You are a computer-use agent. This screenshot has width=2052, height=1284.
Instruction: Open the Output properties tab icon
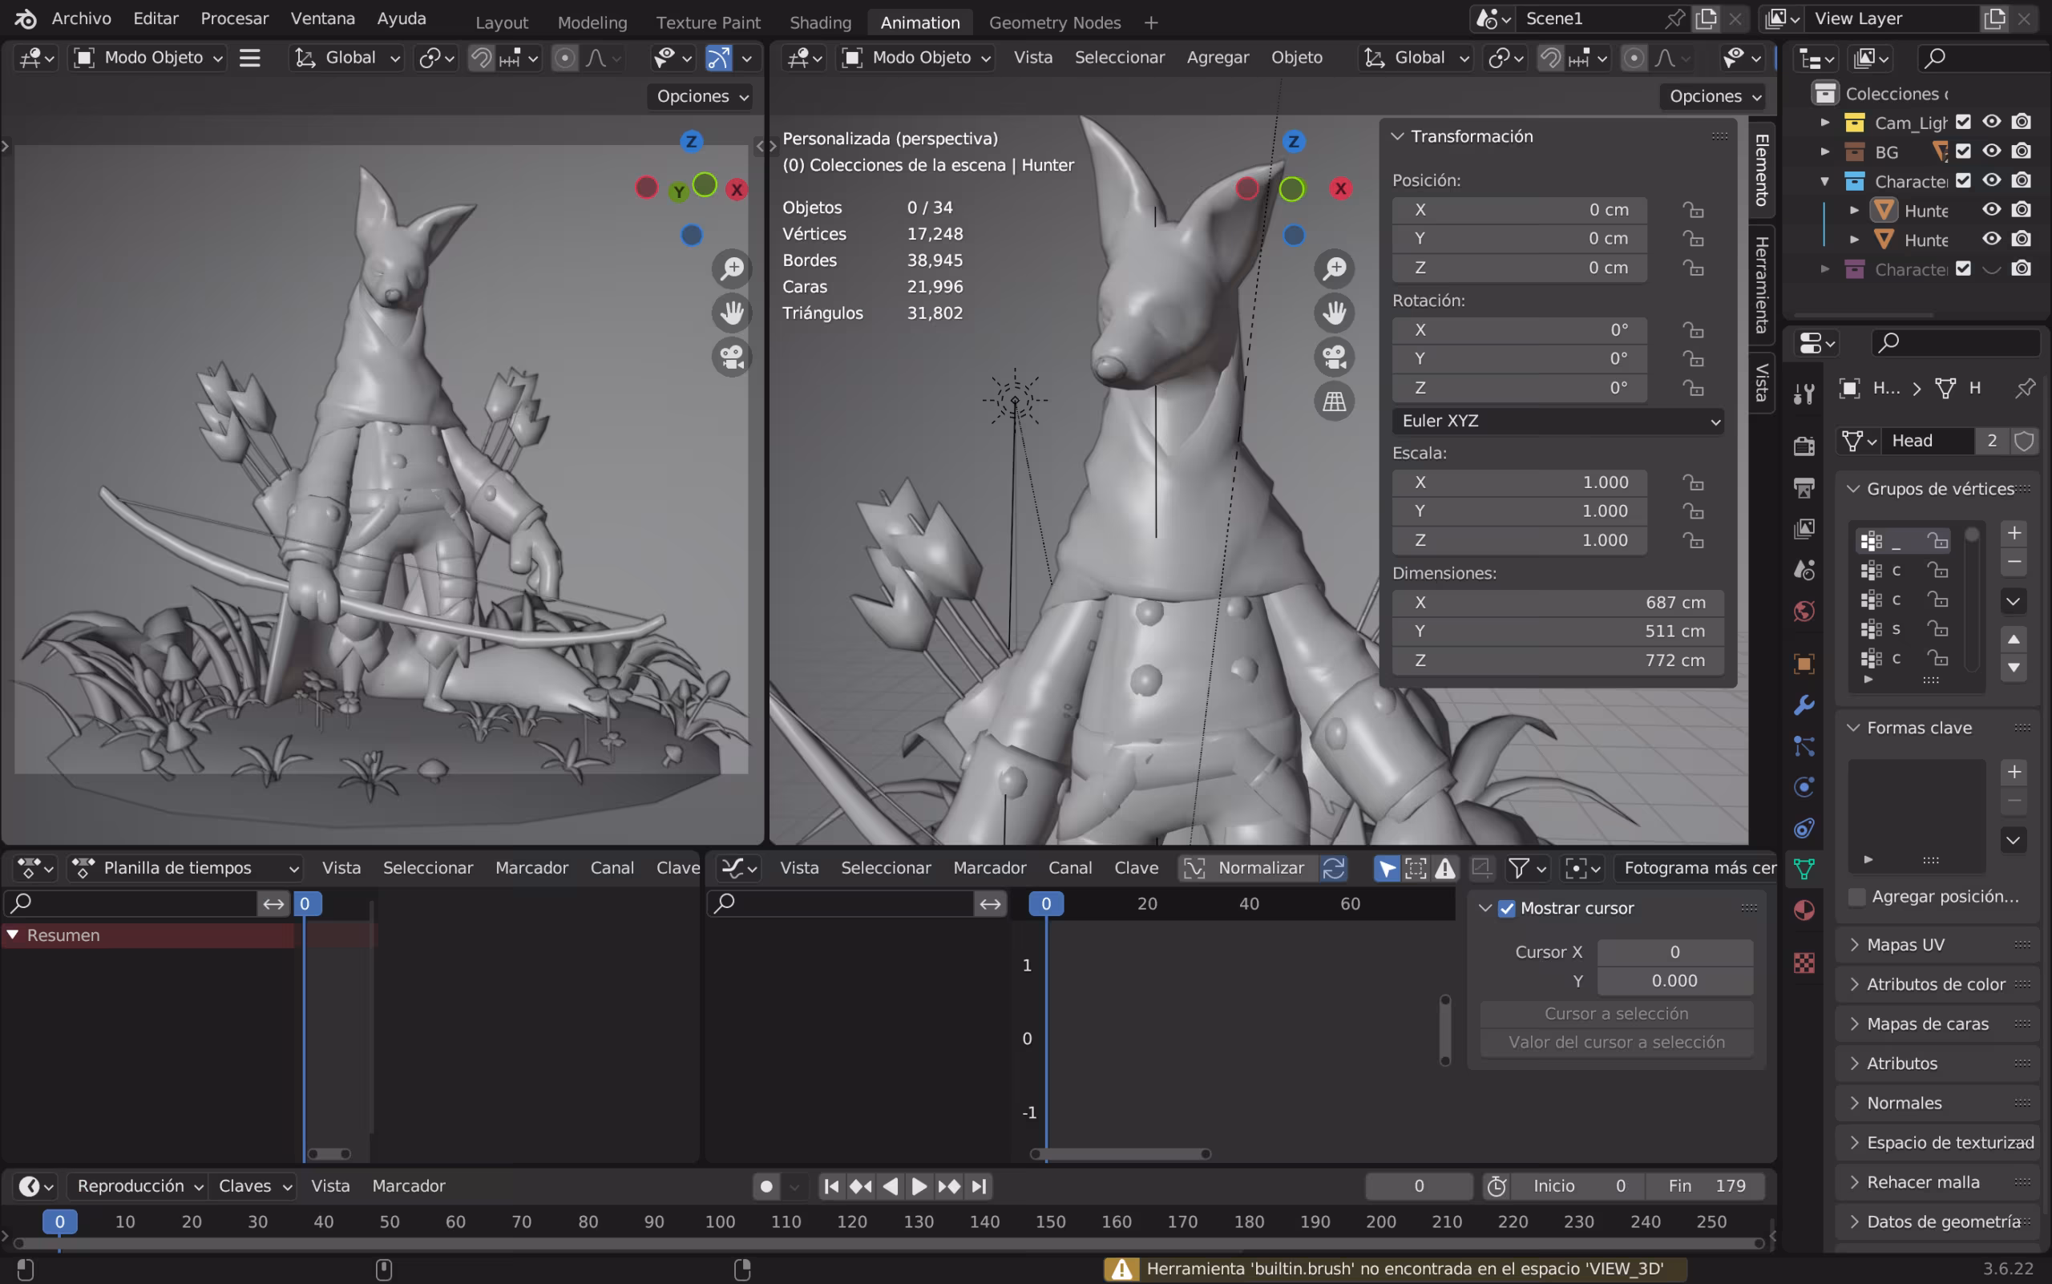(x=1804, y=487)
